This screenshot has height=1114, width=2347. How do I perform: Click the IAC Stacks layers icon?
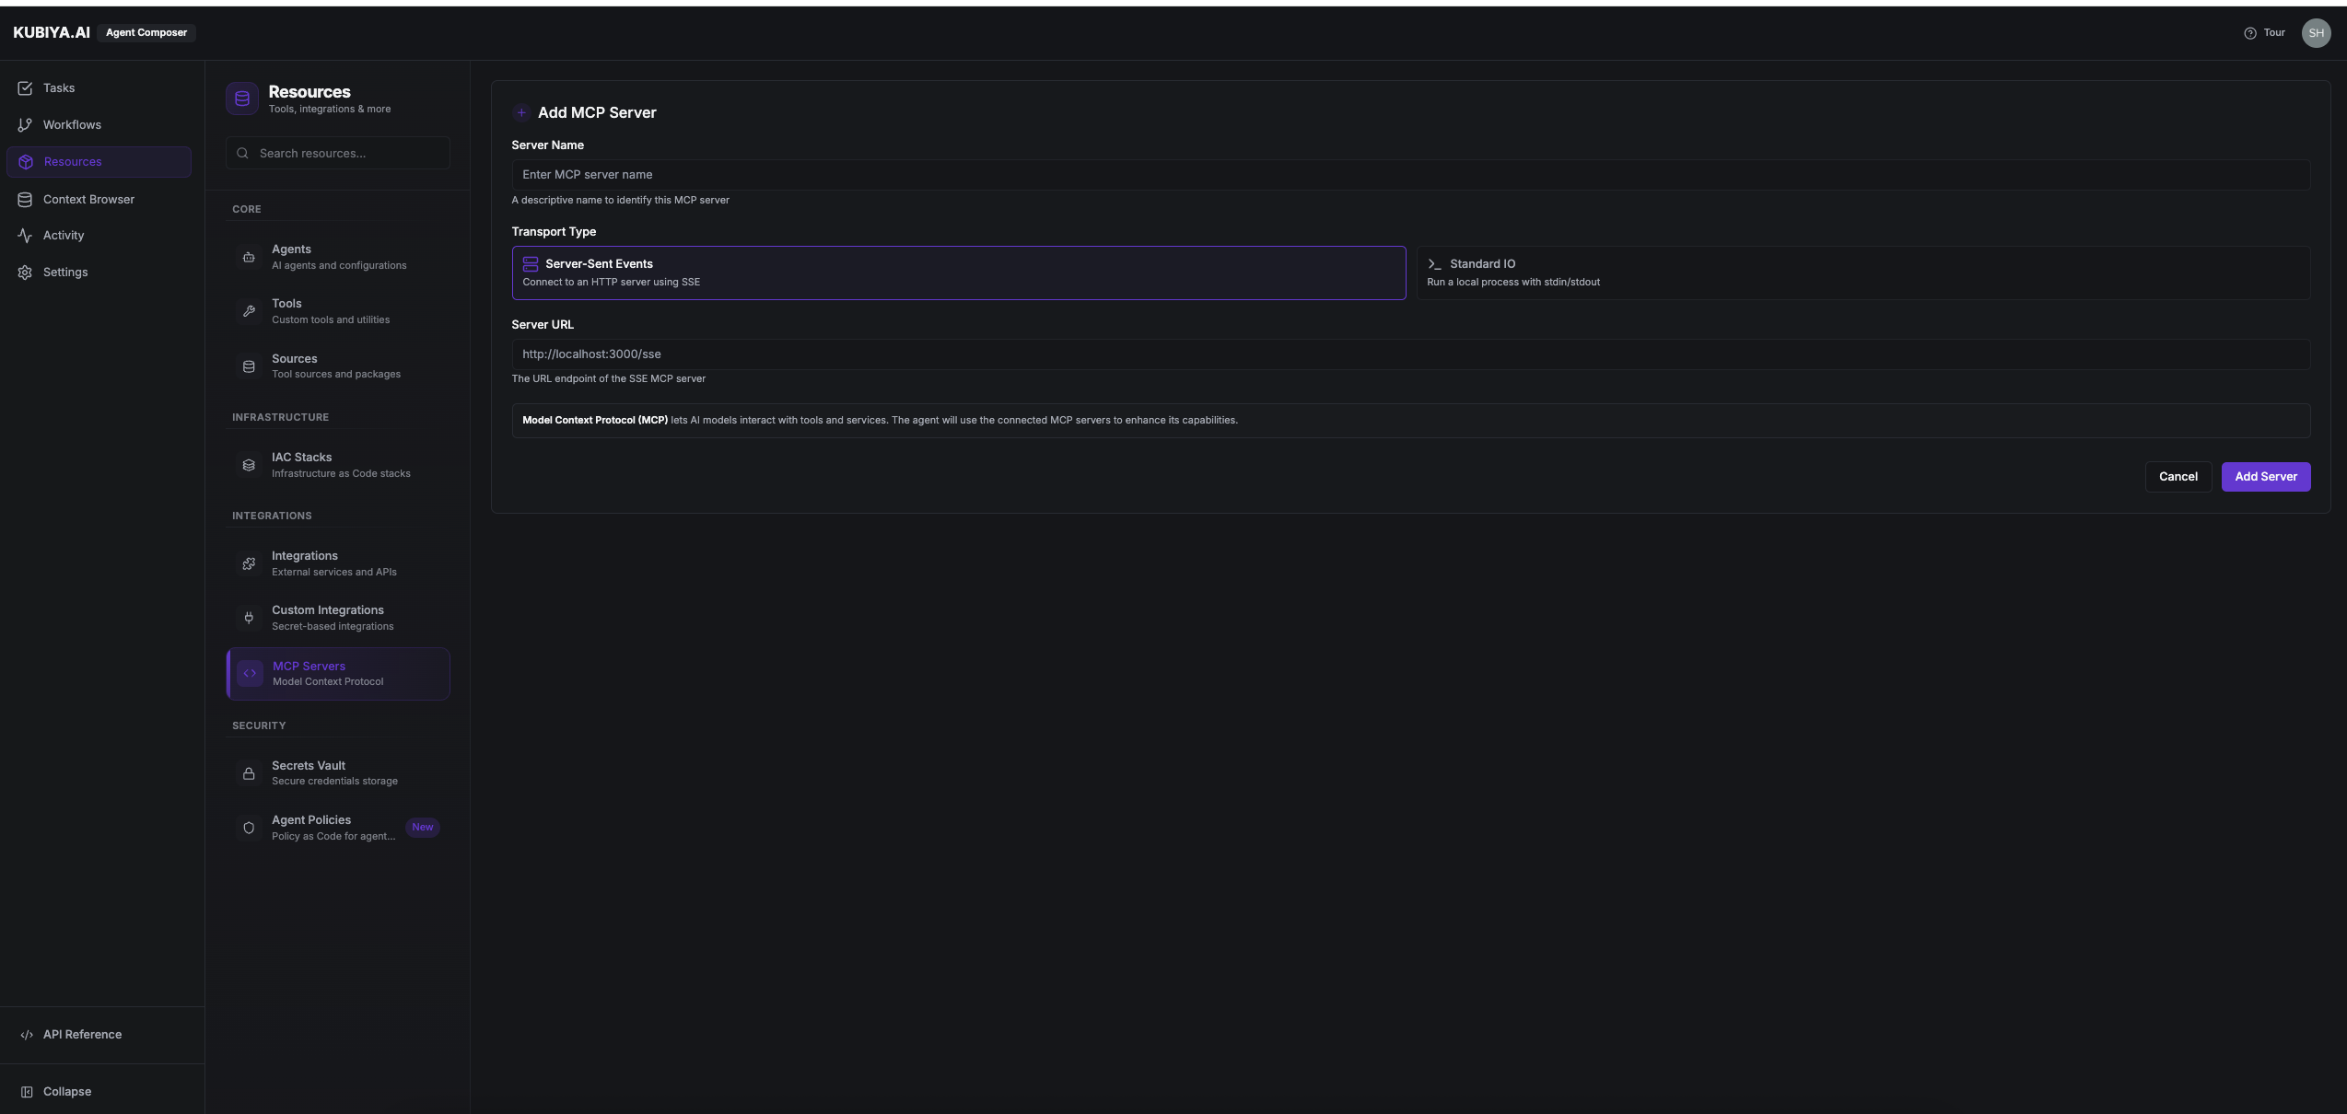249,466
